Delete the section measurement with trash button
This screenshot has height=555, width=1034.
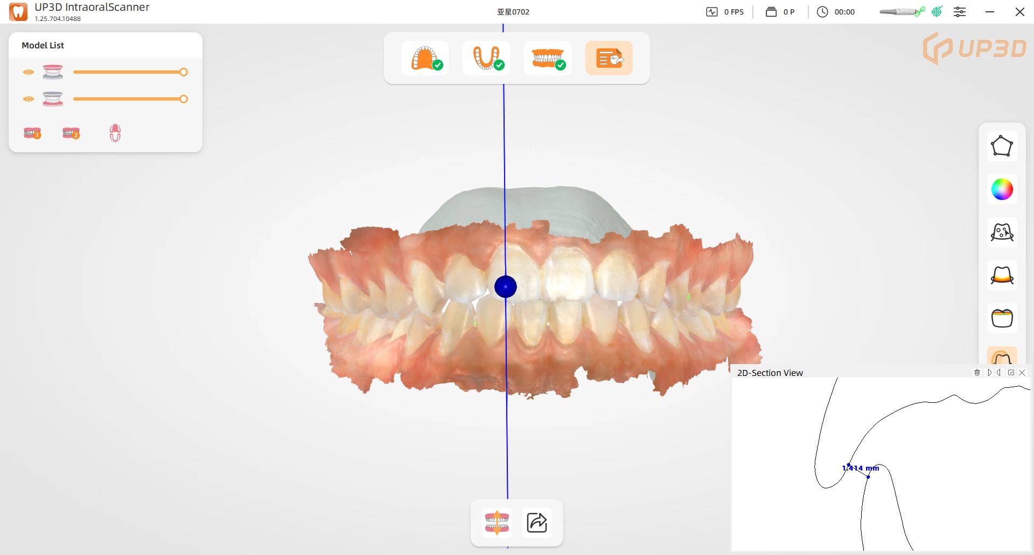(977, 372)
